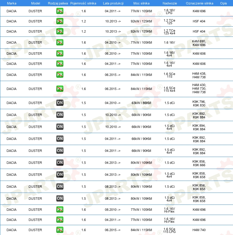The image size is (233, 235).
Task: Click the petrol icon in the 1.2 TCe 125 non-4x4 row
Action: 60,21
